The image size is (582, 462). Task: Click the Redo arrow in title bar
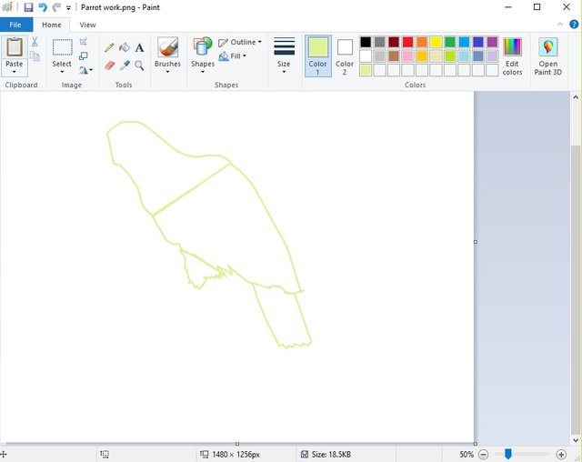click(x=56, y=7)
